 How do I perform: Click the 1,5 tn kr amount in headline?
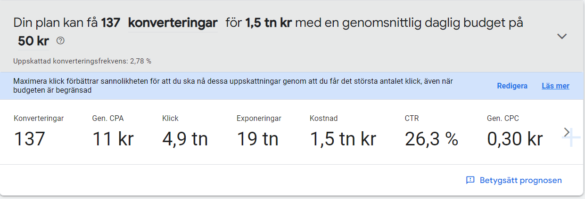tap(269, 23)
